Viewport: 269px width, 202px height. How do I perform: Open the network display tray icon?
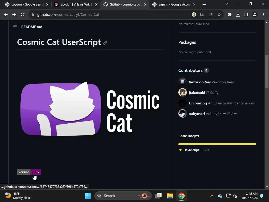(228, 196)
